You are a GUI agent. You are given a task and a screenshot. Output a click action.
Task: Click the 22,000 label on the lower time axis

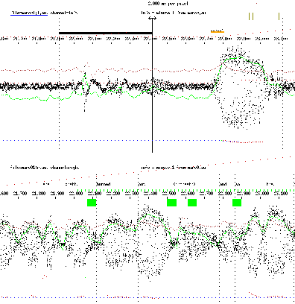click(x=76, y=193)
